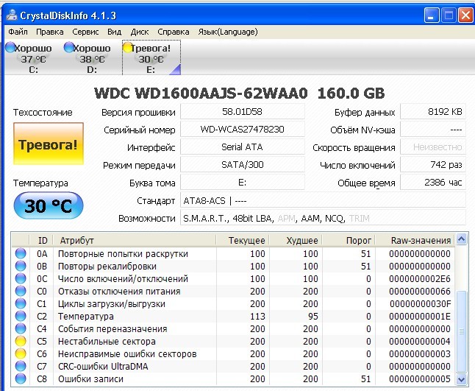
Task: Select the row Циклы загрузки/выгрузки
Action: (x=233, y=303)
